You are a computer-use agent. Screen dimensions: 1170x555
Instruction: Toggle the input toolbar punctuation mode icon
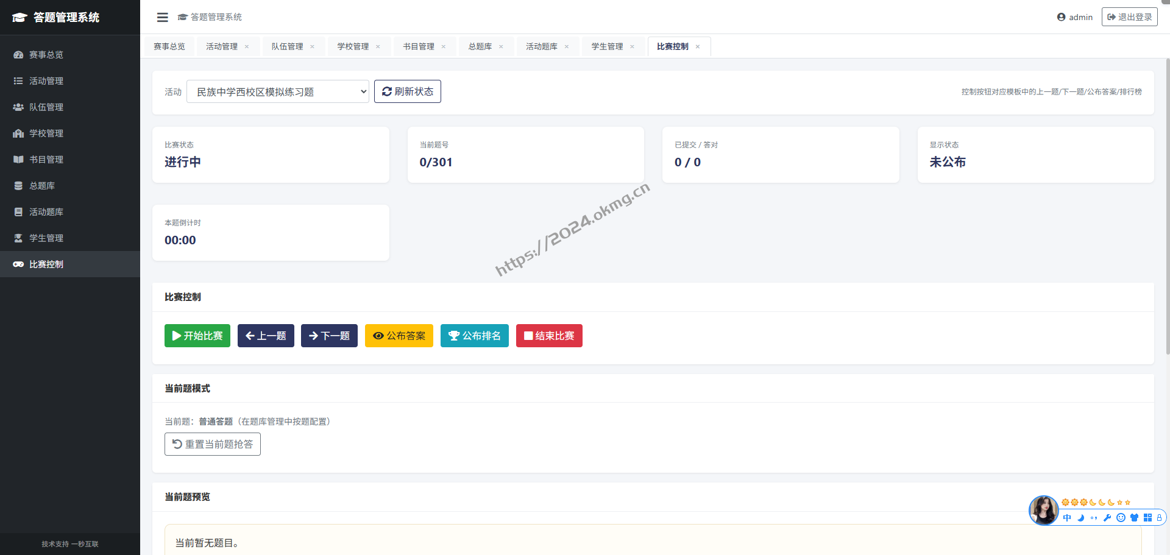tap(1094, 518)
